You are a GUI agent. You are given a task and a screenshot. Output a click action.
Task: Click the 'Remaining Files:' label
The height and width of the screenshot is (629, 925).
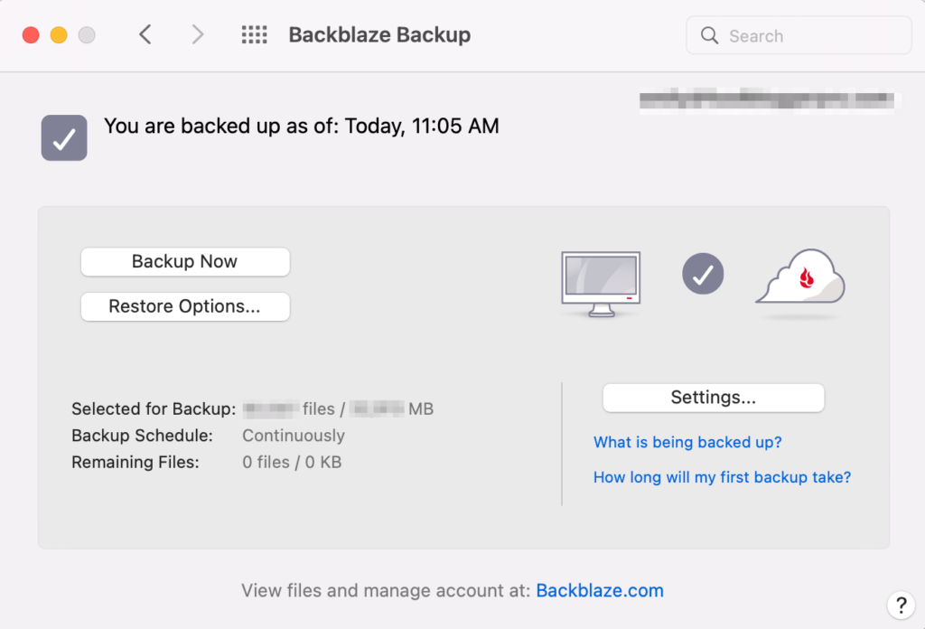pos(135,462)
